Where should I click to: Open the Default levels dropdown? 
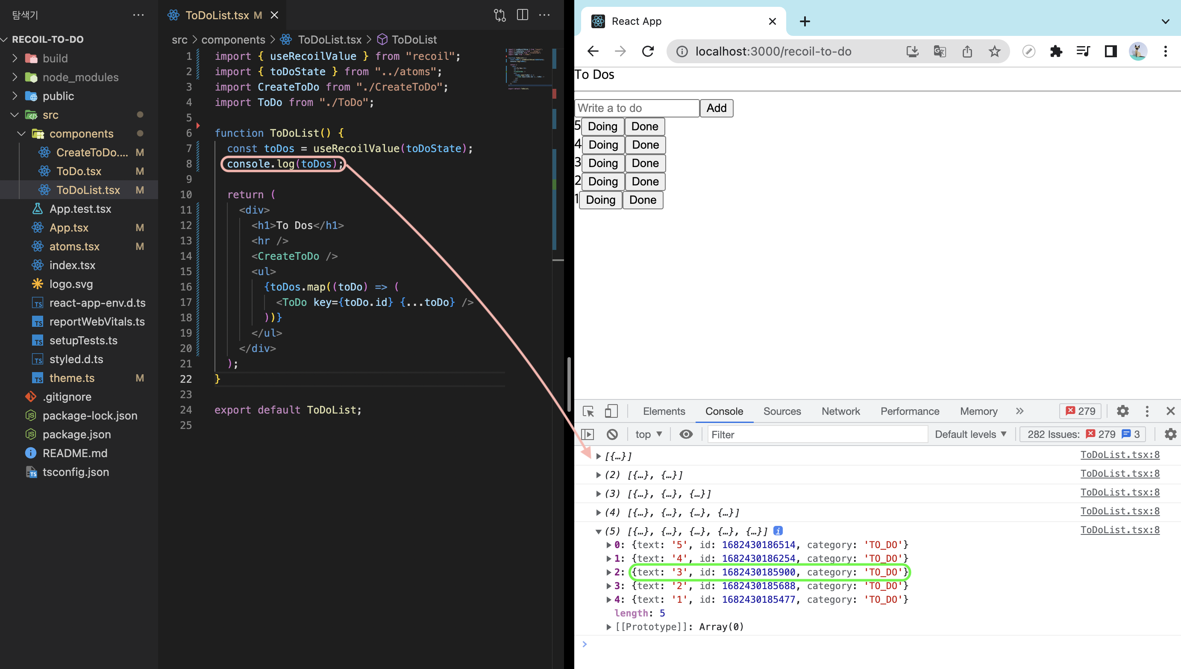click(970, 434)
